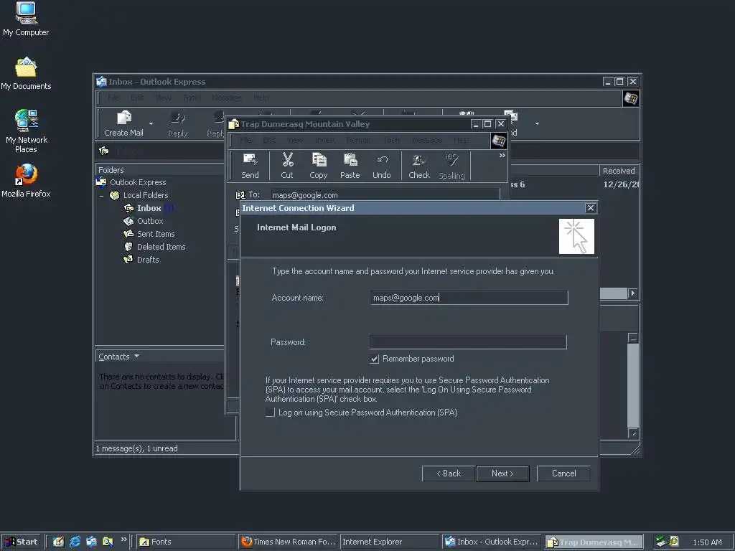Click the Account name text field
This screenshot has width=735, height=551.
click(x=469, y=298)
